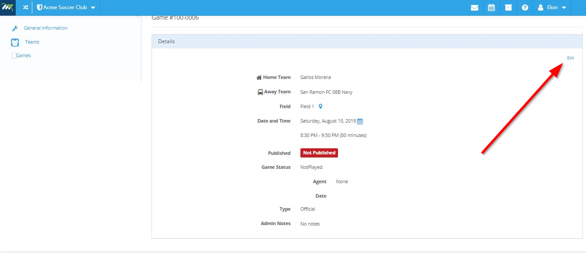The width and height of the screenshot is (586, 253).
Task: Click the Teams group icon in the sidebar
Action: coord(15,42)
